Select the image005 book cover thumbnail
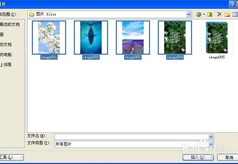This screenshot has width=238, height=164. tap(217, 38)
